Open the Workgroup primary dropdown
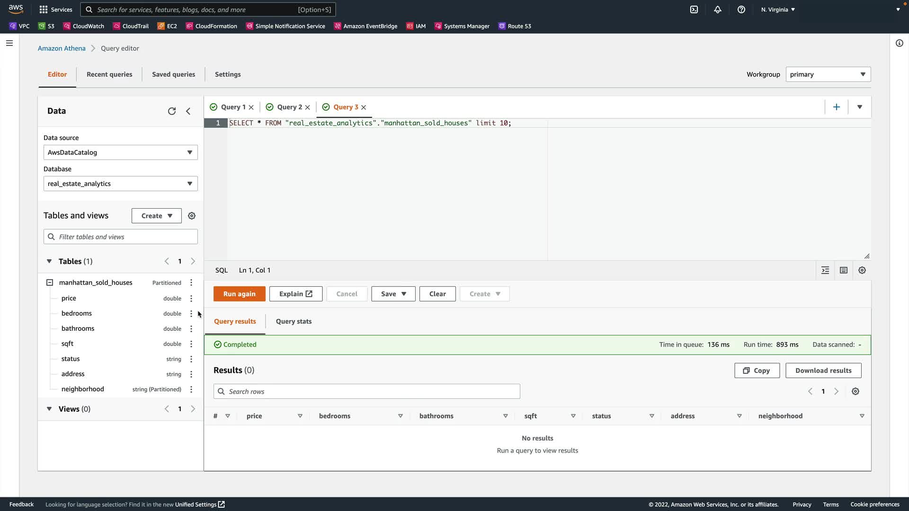This screenshot has width=909, height=511. click(x=828, y=74)
